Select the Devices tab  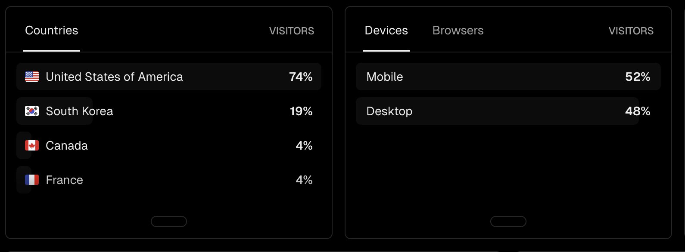386,31
